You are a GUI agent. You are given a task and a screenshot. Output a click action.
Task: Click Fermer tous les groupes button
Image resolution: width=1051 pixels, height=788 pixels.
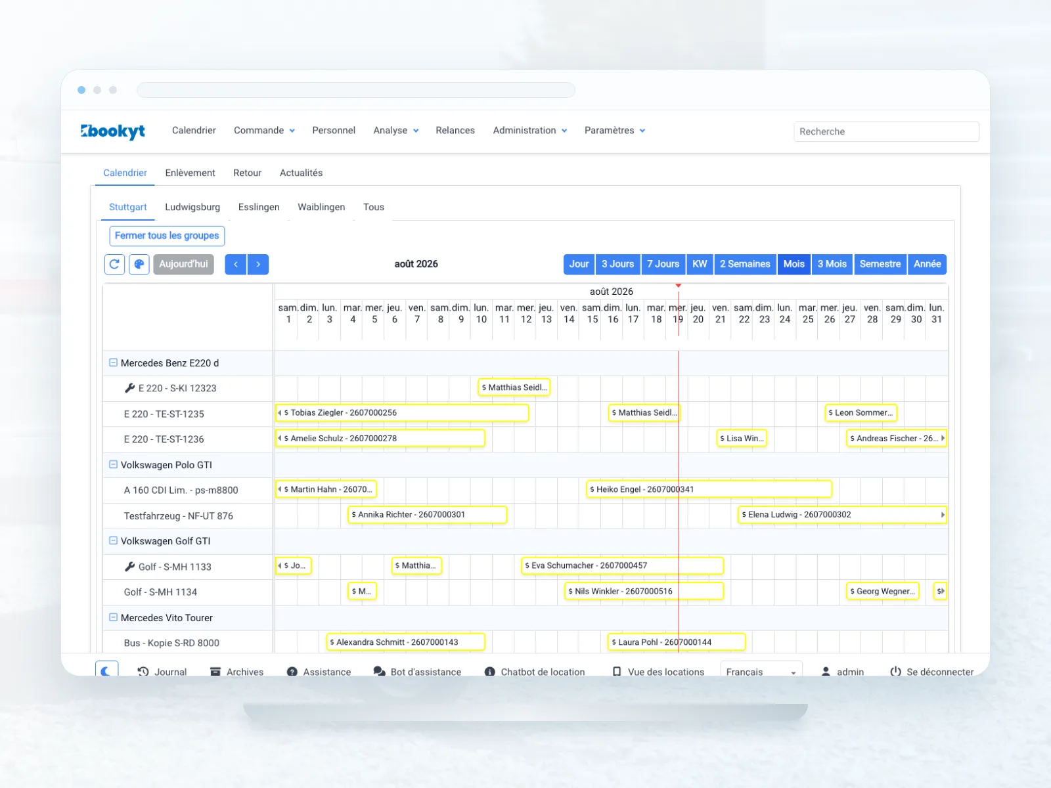click(167, 236)
